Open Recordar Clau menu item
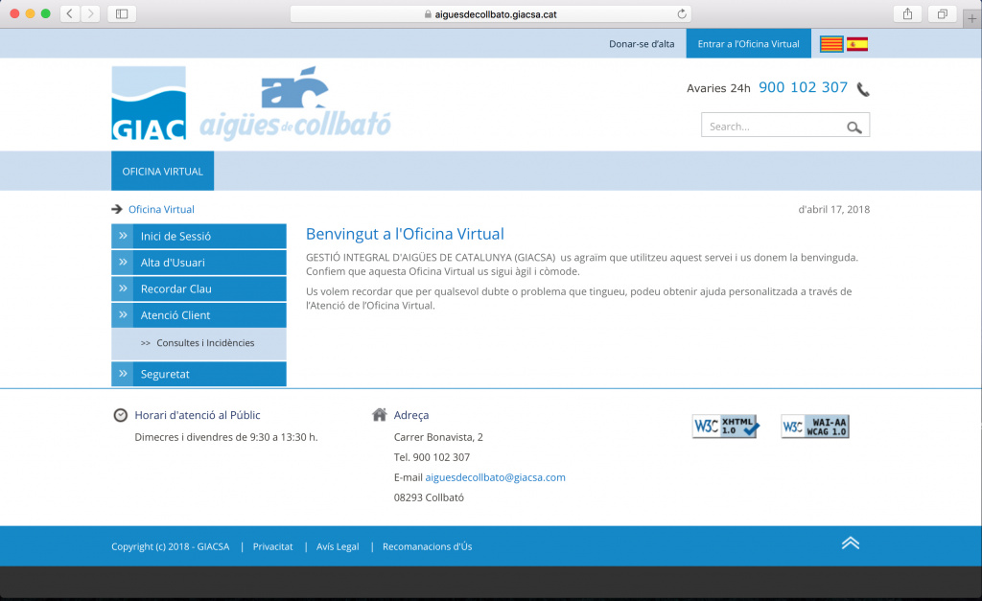 [x=199, y=289]
